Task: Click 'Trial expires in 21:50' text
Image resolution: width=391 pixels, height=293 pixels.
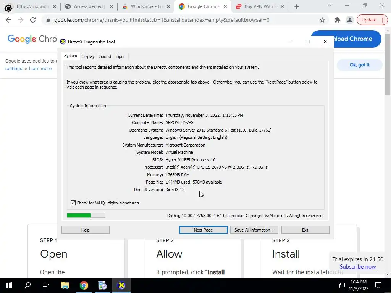Action: pyautogui.click(x=357, y=259)
